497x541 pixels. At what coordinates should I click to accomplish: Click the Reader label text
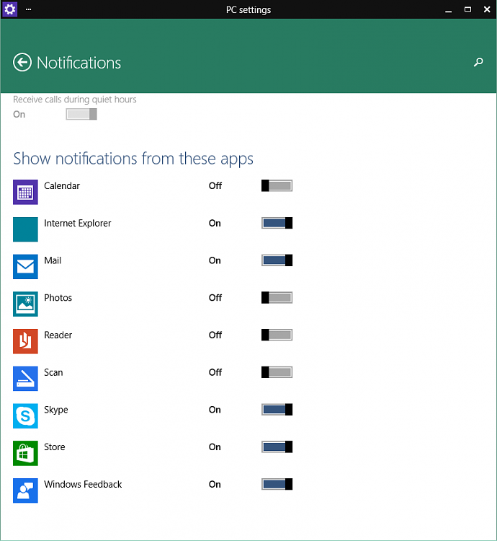click(58, 335)
